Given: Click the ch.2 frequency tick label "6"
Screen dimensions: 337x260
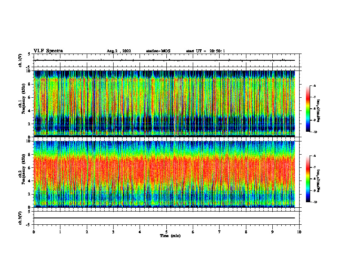Looking at the screenshot, I should coord(30,168).
